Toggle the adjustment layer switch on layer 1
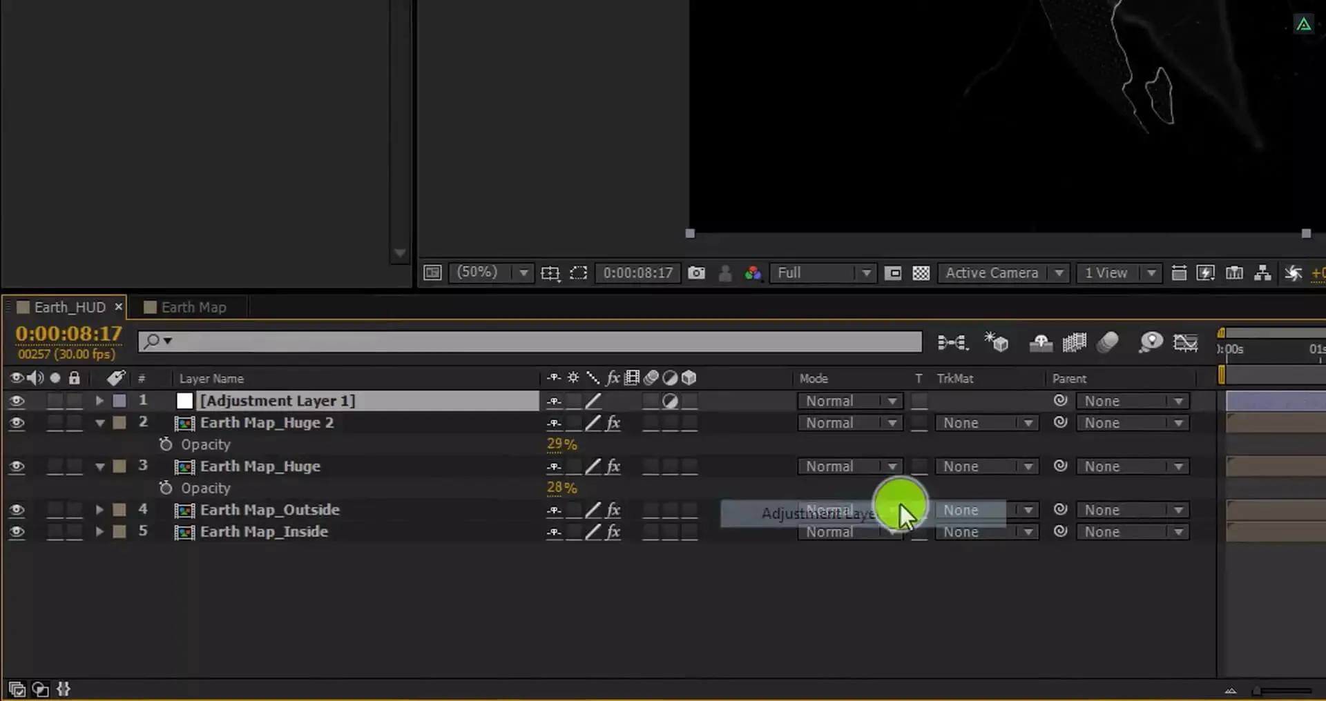 [x=670, y=401]
